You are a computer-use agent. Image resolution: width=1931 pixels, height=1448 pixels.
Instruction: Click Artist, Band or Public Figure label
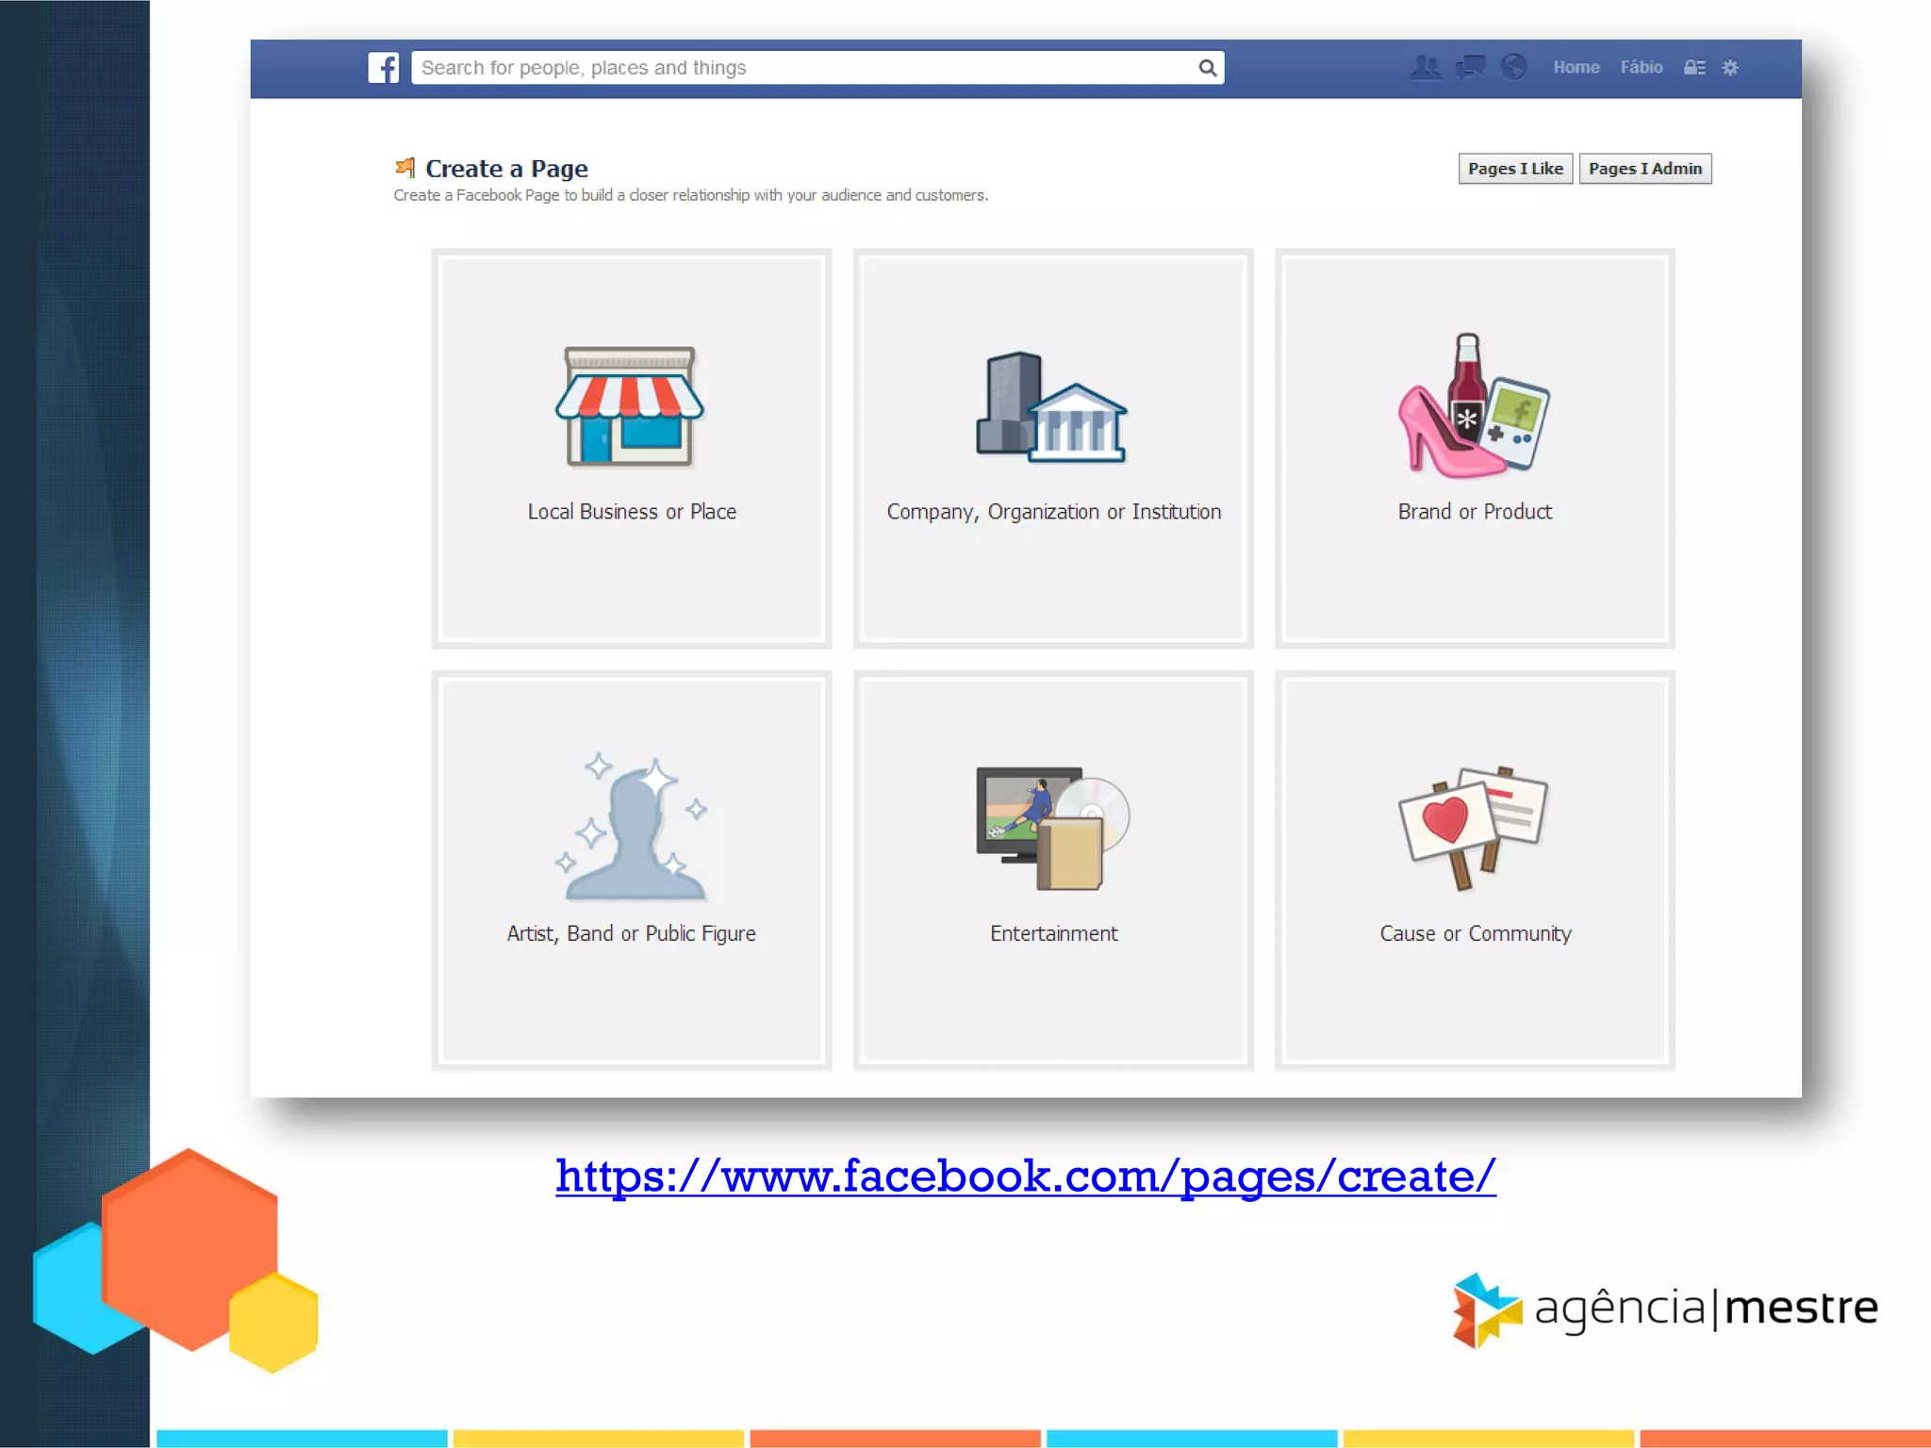(631, 934)
